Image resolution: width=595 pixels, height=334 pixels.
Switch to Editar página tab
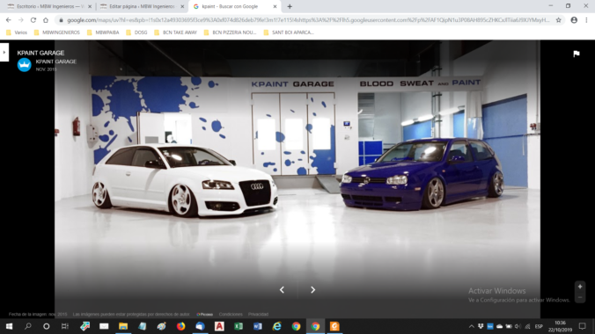(x=142, y=6)
